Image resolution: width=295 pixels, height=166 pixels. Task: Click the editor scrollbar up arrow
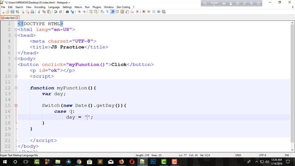[292, 23]
